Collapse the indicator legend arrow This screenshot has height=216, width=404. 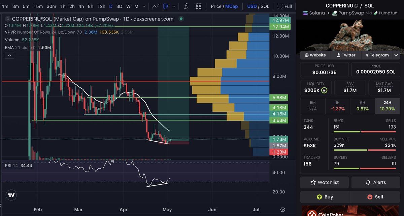coord(9,55)
